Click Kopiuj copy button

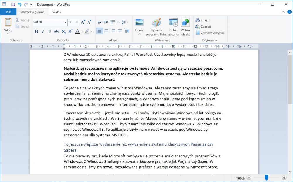[22, 26]
